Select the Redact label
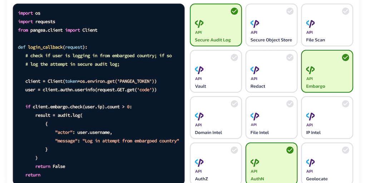This screenshot has height=183, width=366. [x=258, y=86]
